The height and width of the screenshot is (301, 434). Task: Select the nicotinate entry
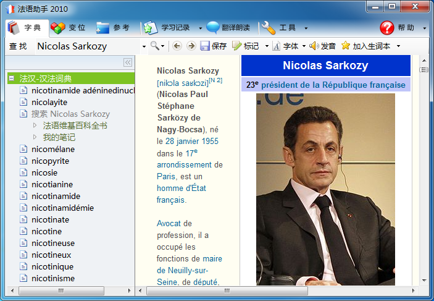(50, 220)
